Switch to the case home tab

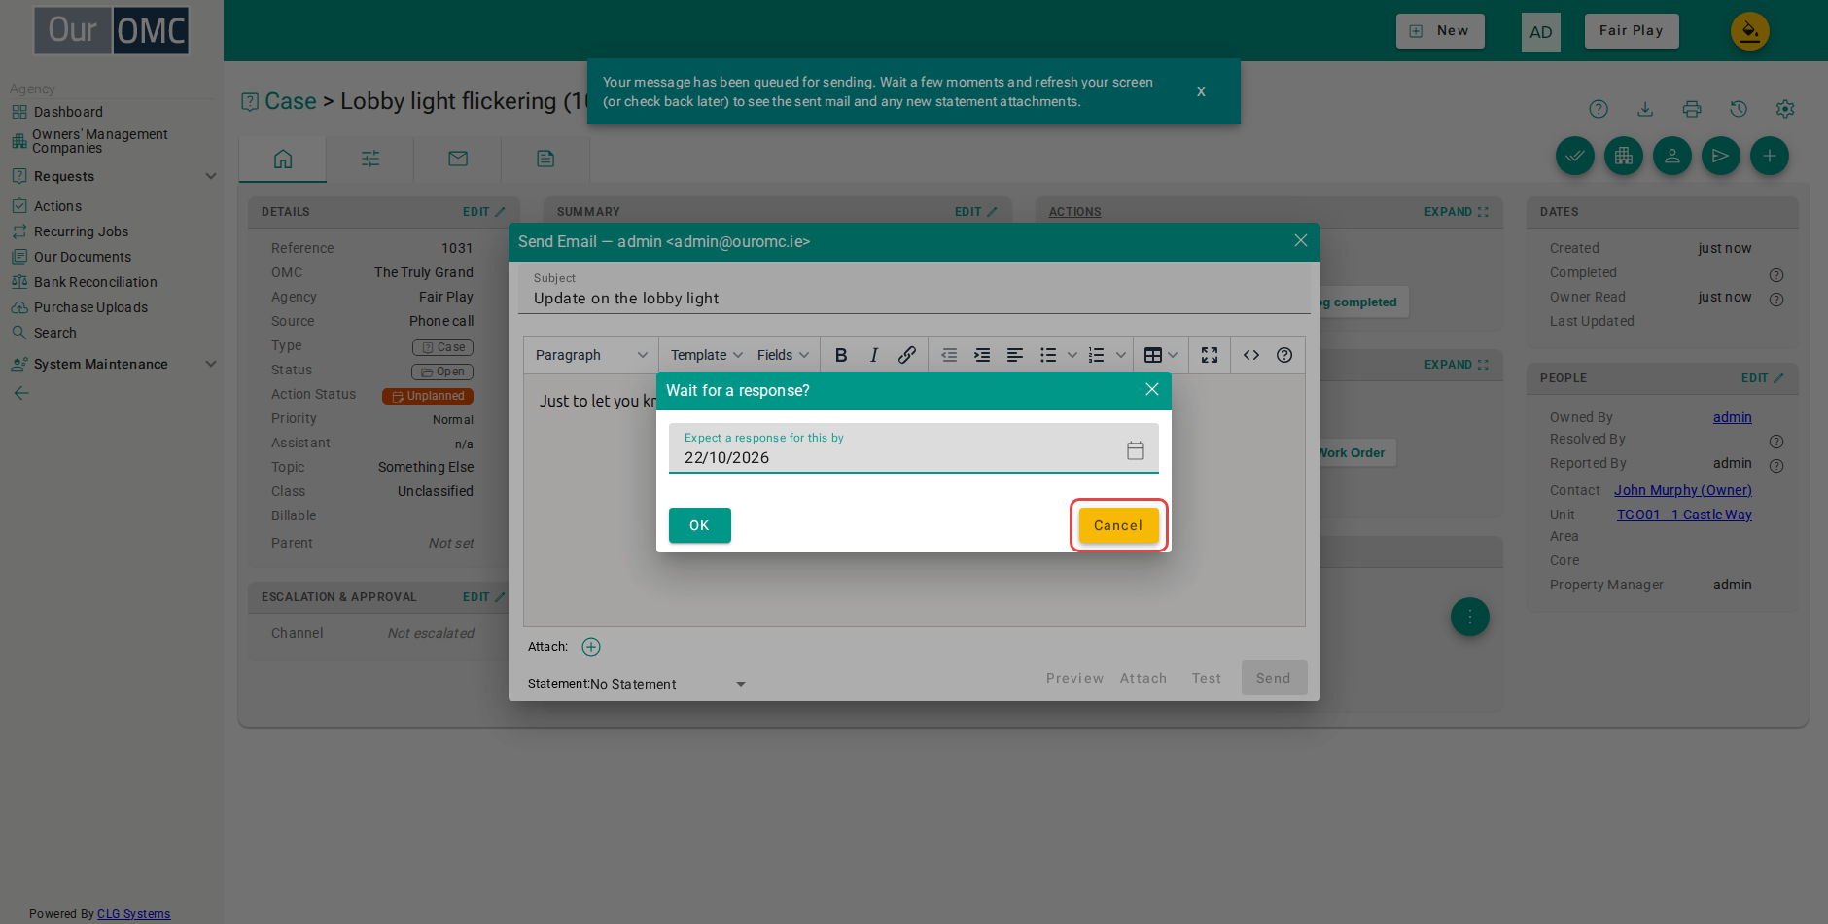click(x=283, y=159)
